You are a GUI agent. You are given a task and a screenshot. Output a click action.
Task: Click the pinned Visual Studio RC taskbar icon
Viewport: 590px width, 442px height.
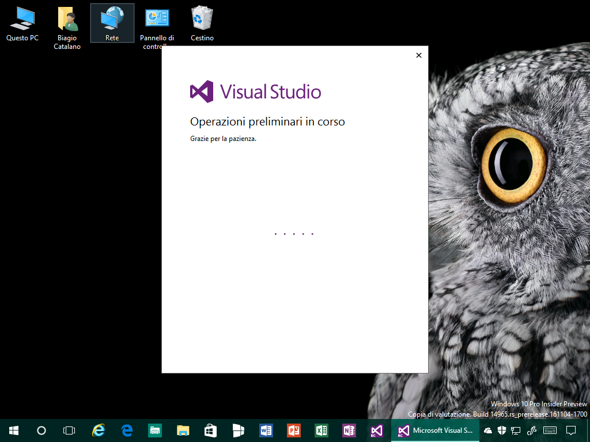tap(377, 430)
